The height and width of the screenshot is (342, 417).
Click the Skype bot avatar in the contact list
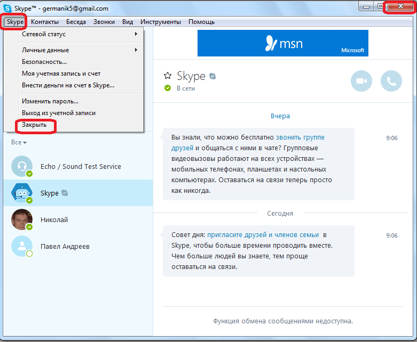[x=22, y=193]
